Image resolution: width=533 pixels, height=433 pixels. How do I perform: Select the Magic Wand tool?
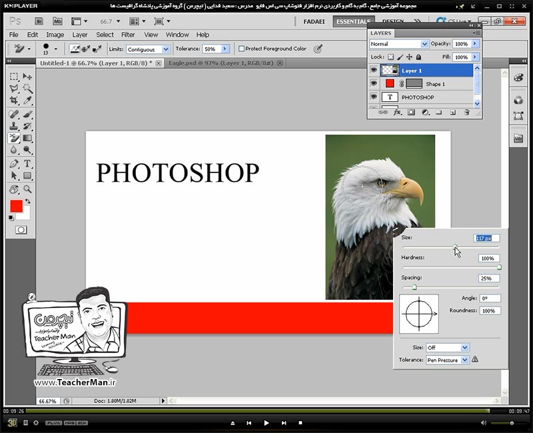pyautogui.click(x=27, y=89)
